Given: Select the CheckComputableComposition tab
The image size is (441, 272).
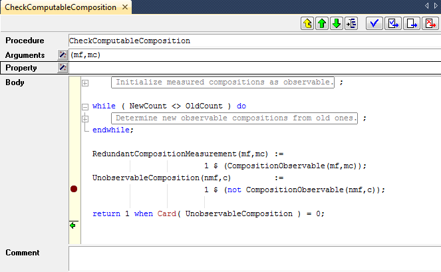Looking at the screenshot, I should point(61,7).
